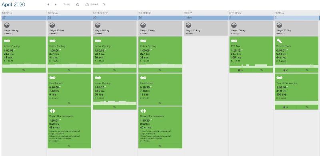Open the calendar search magnifier icon
This screenshot has width=320, height=156.
(104, 4)
